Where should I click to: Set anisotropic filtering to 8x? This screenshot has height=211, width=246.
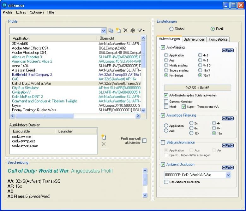tap(214, 128)
